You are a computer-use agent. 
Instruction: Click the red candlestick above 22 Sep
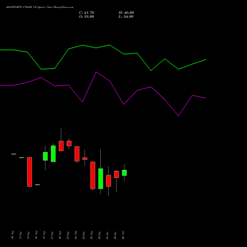coord(61,146)
